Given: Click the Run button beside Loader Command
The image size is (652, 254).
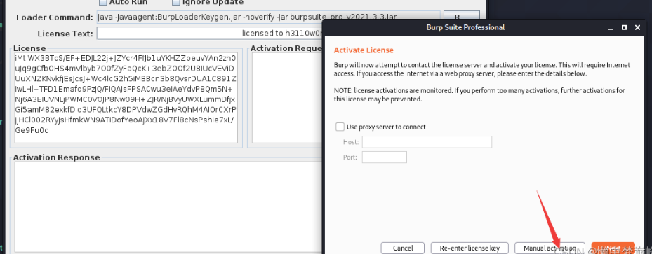Looking at the screenshot, I should tap(462, 17).
